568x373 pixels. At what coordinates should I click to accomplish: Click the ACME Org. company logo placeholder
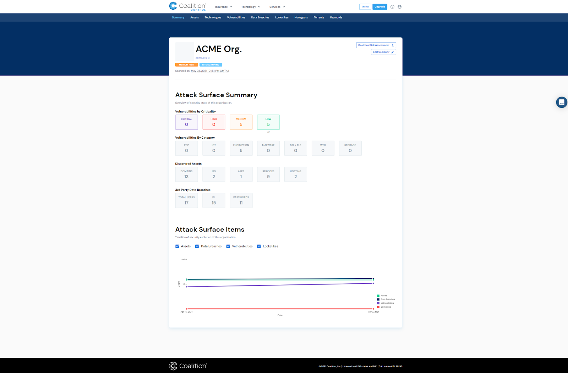point(185,52)
